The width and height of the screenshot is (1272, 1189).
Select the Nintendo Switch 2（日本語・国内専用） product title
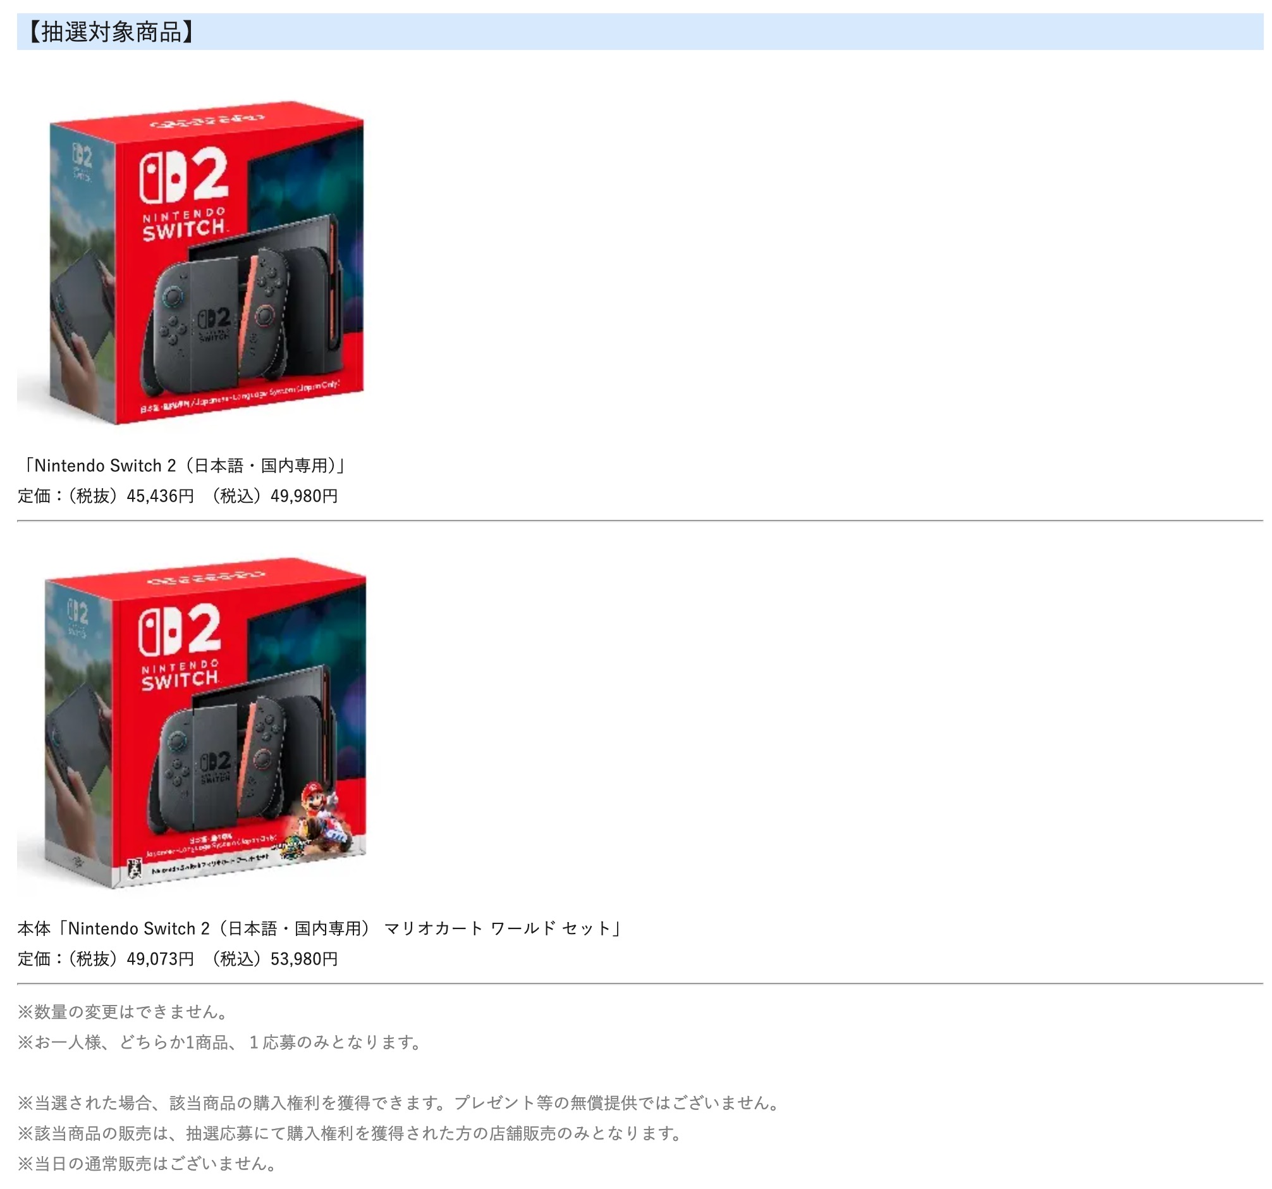pos(183,466)
